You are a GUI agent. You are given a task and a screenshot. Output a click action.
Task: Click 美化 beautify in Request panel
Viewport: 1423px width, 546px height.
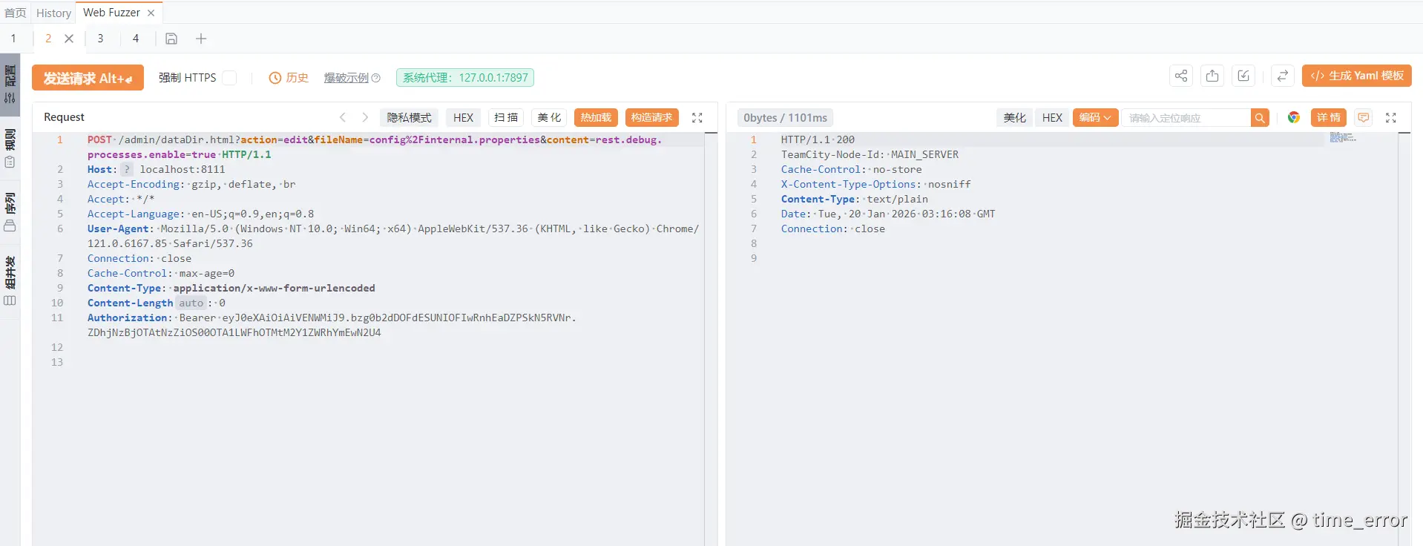pyautogui.click(x=549, y=117)
